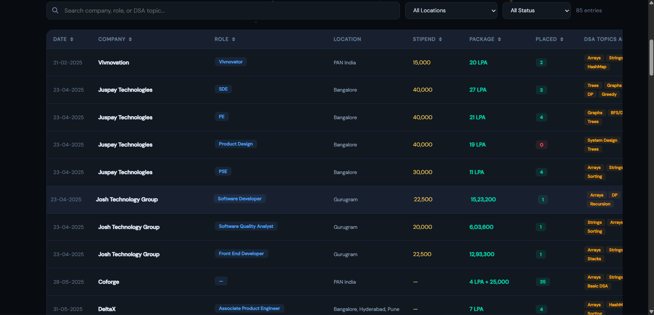Sort by Company using its sort arrows

pyautogui.click(x=130, y=39)
